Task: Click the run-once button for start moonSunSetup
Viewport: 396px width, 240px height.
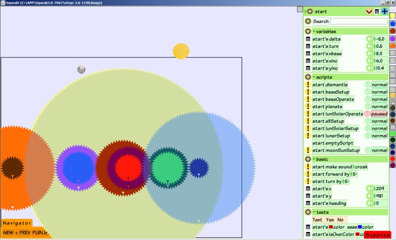Action: [308, 151]
